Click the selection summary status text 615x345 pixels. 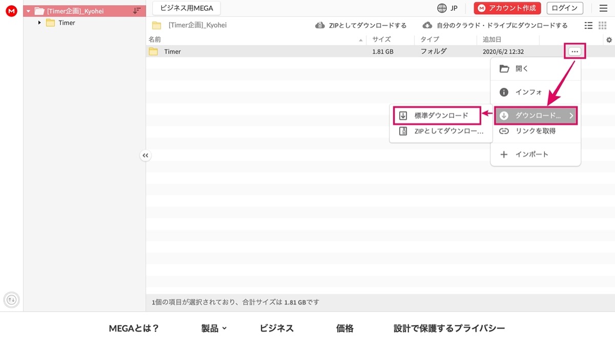236,302
